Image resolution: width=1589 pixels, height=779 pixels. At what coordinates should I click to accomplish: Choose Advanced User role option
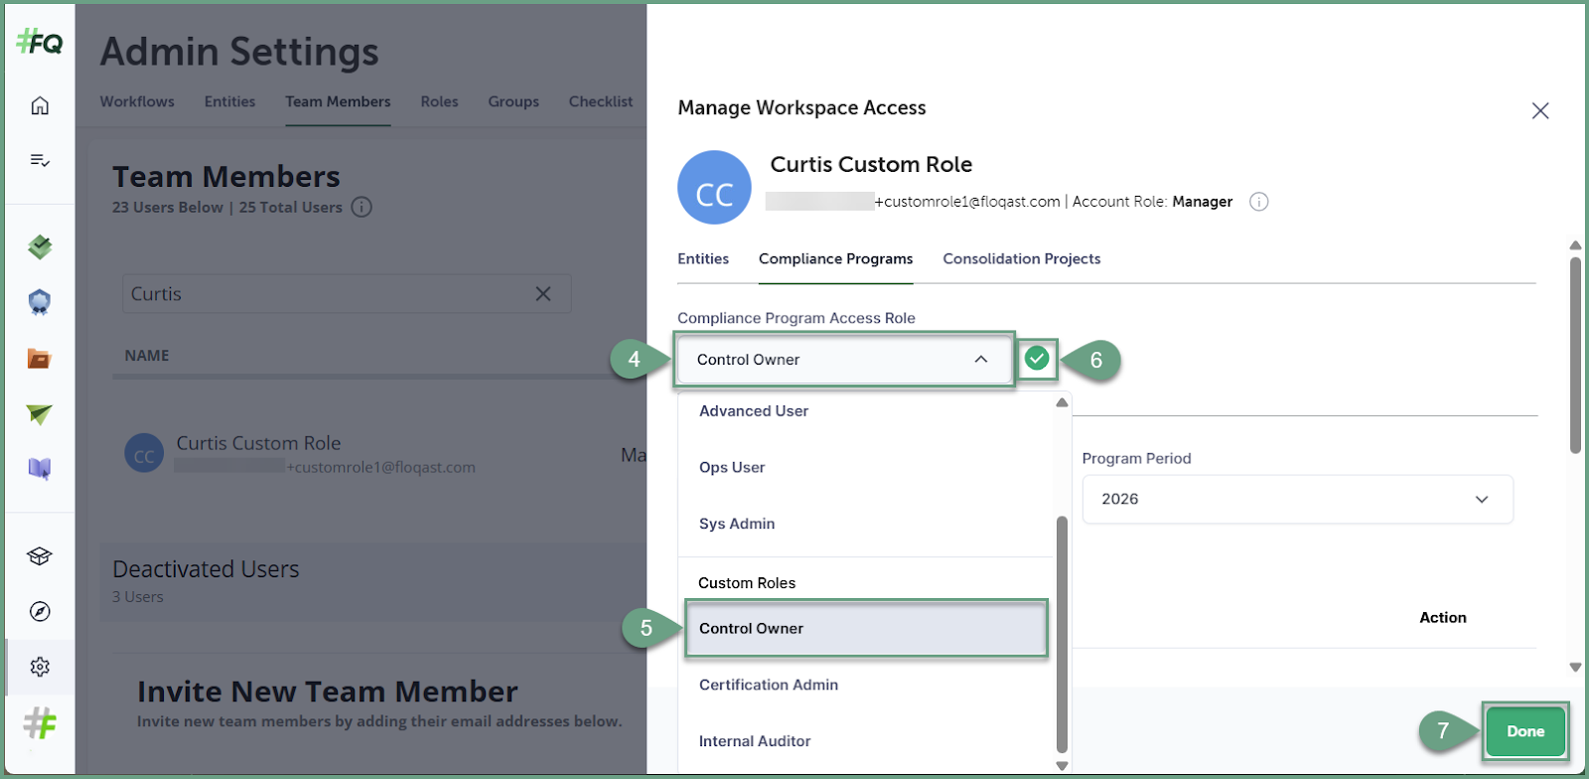pos(753,411)
